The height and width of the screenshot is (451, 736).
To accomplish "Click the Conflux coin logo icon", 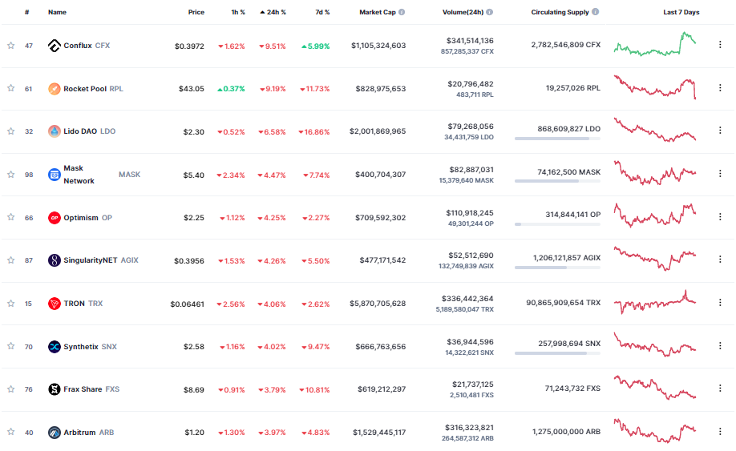I will (x=55, y=46).
